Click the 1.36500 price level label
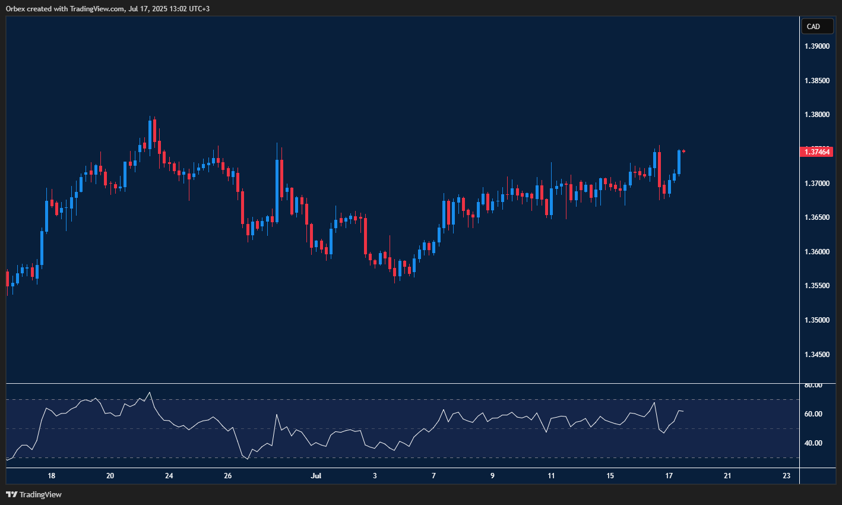Image resolution: width=842 pixels, height=505 pixels. point(816,217)
